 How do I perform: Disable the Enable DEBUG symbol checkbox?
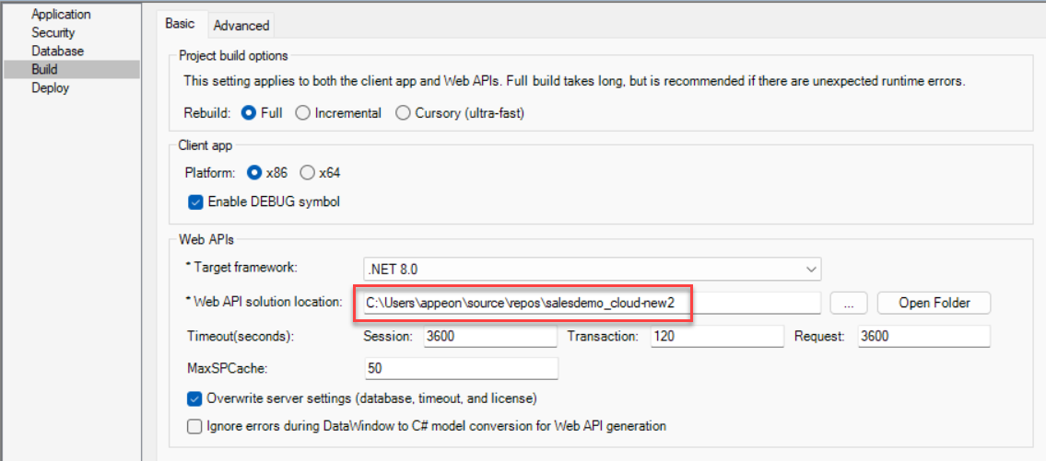[x=195, y=202]
